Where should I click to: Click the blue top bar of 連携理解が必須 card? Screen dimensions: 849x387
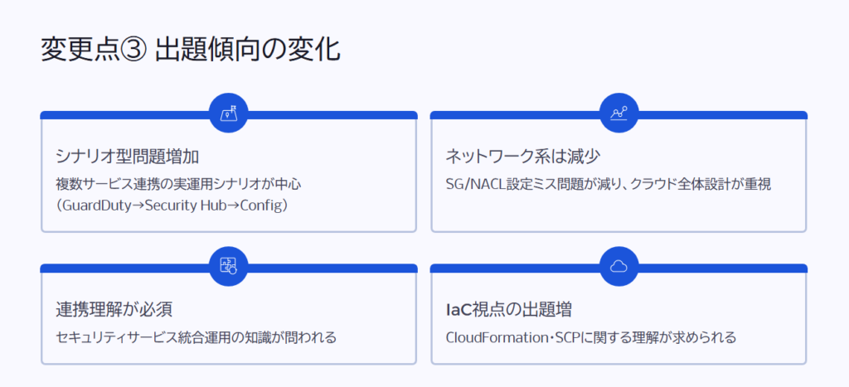124,268
